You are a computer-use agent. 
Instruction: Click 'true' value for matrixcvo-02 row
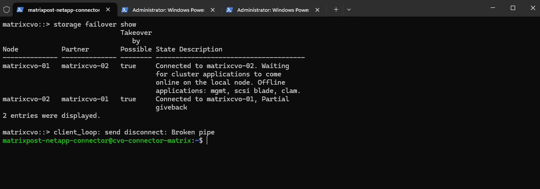128,99
